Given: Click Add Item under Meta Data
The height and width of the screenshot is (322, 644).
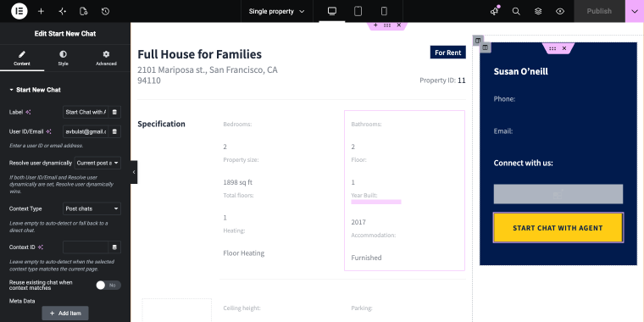Looking at the screenshot, I should 65,314.
